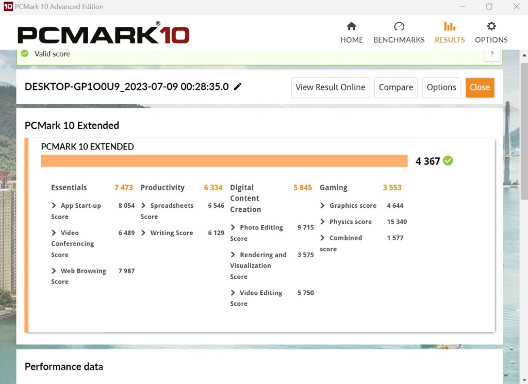
Task: Click the vertical scrollbar thumb
Action: (x=524, y=131)
